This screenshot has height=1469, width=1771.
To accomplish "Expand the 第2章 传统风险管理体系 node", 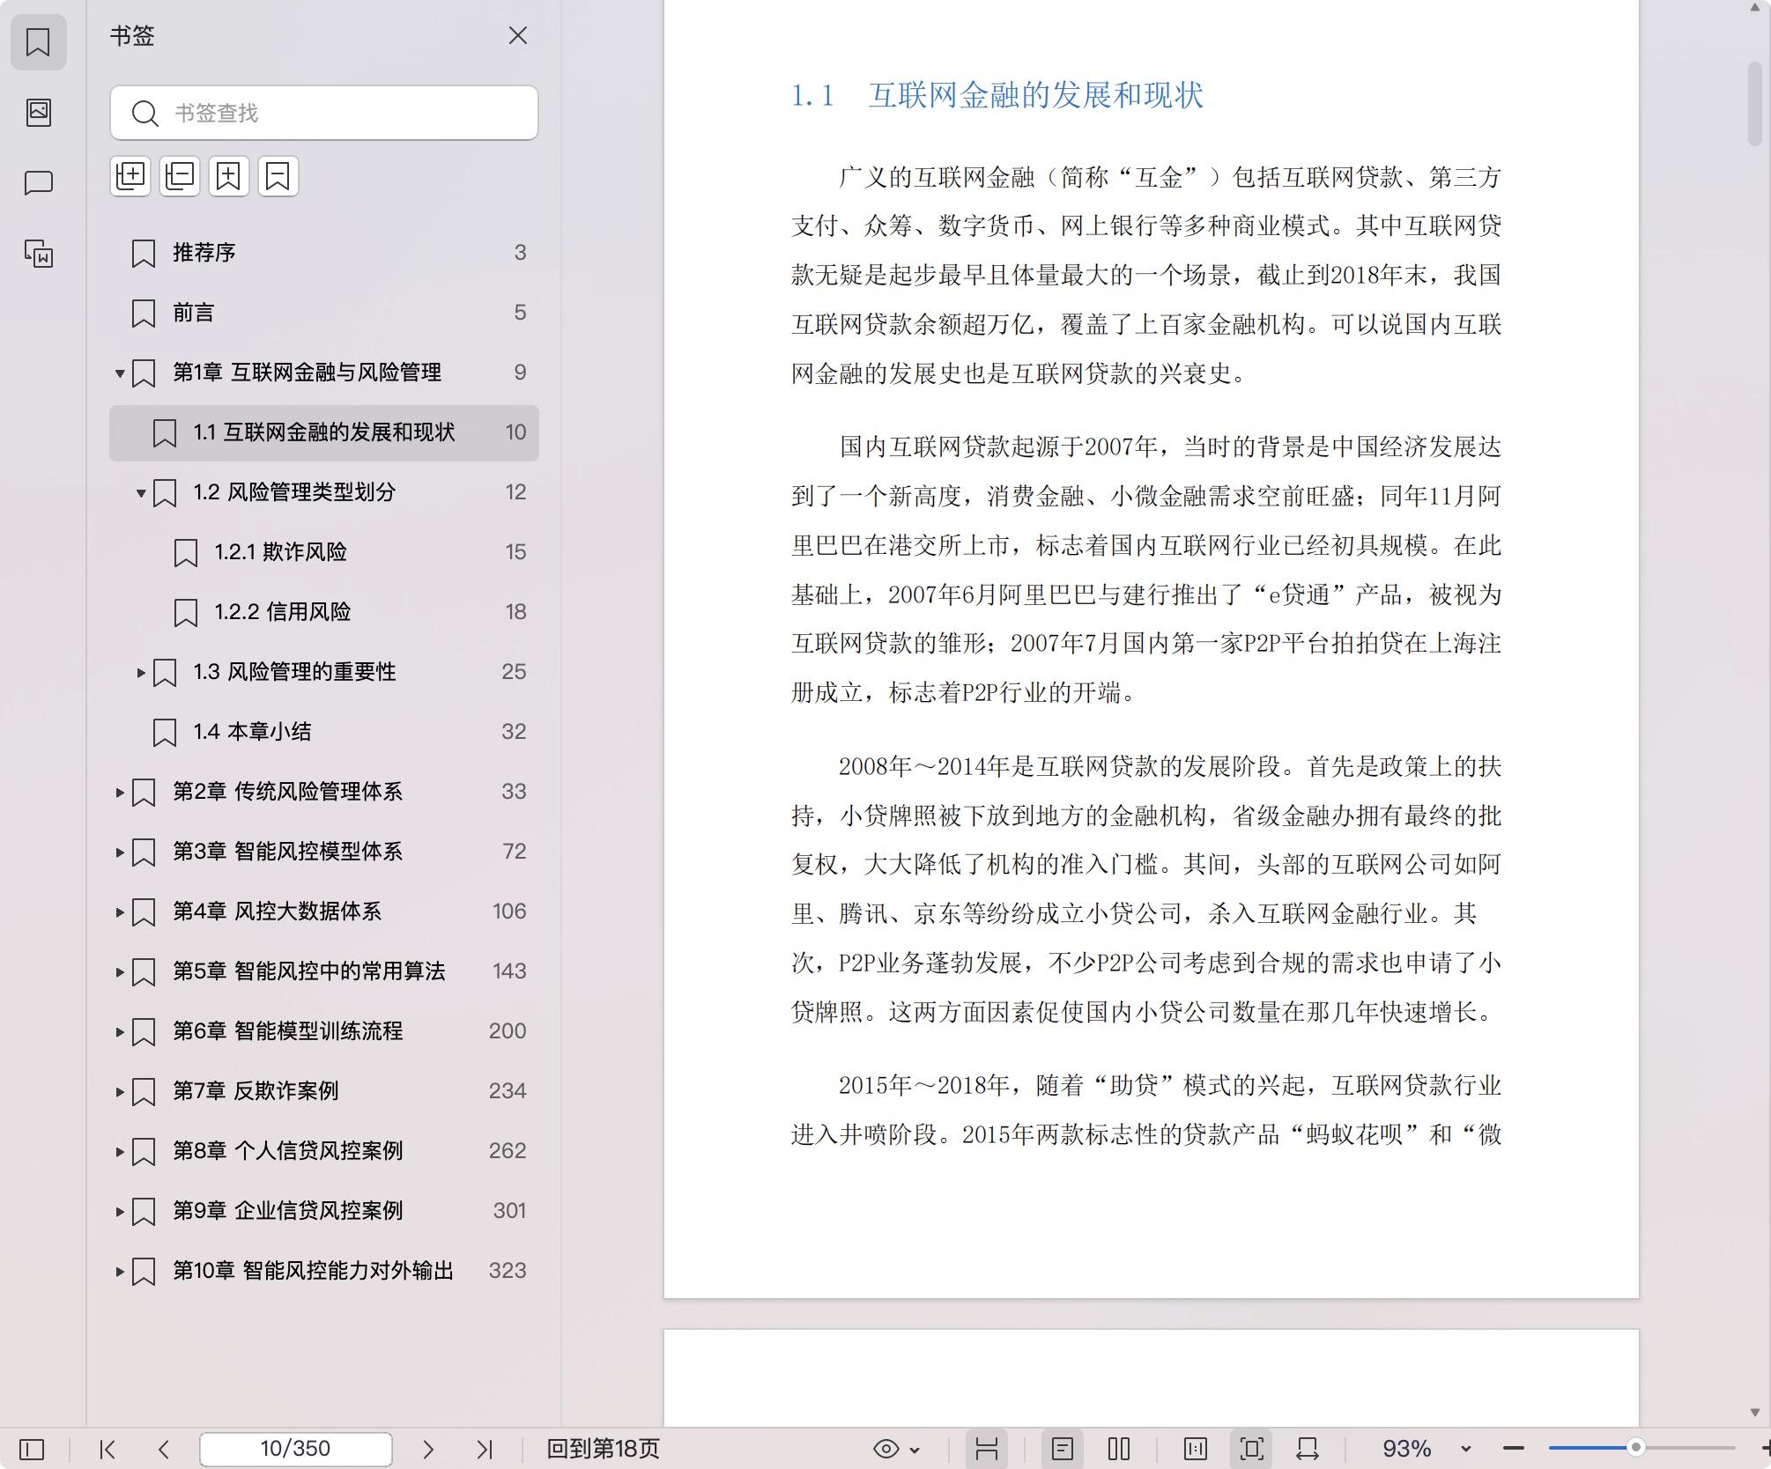I will 120,793.
